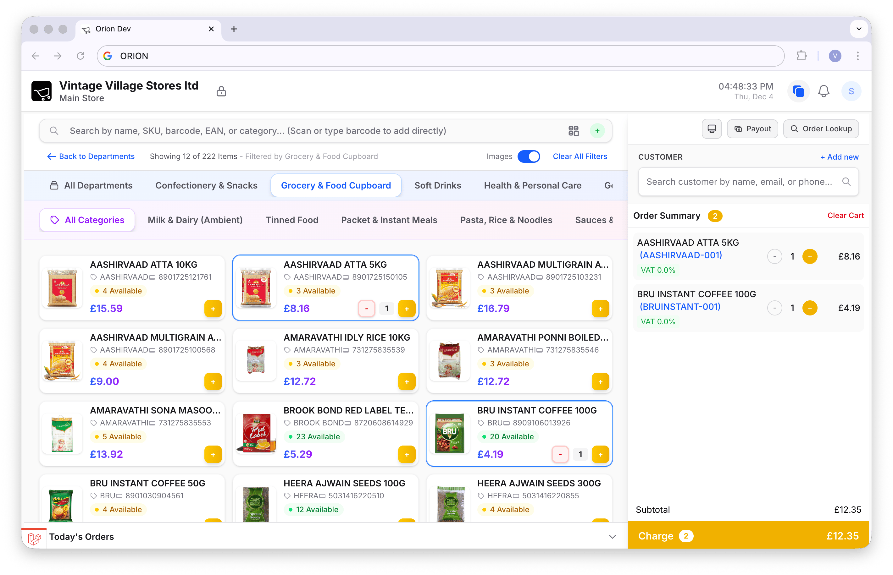Select the Tinned Food category
This screenshot has height=575, width=893.
292,220
